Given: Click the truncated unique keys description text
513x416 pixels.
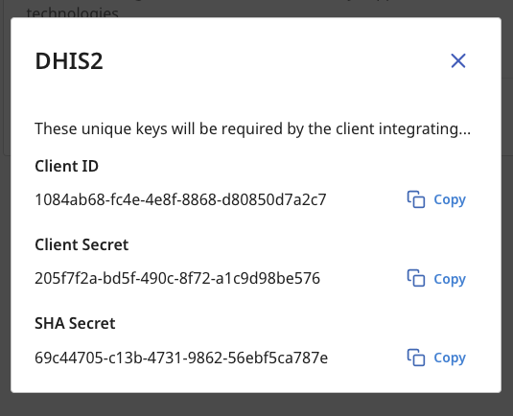Looking at the screenshot, I should pyautogui.click(x=252, y=128).
